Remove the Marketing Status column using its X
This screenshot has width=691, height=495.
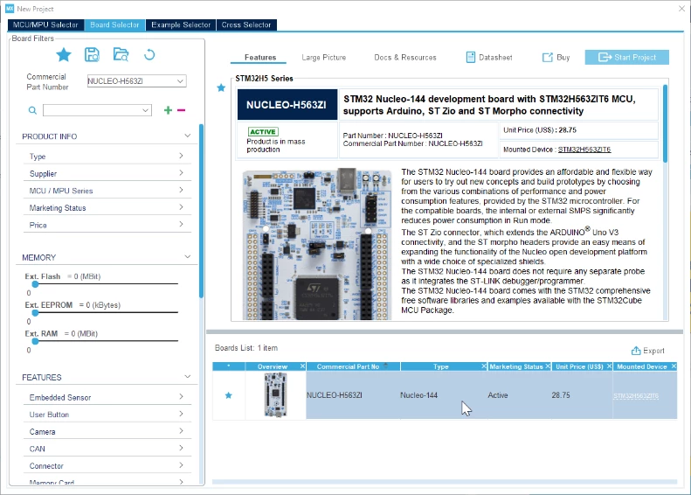(548, 366)
